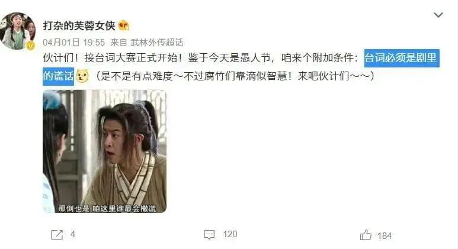Open the 武林外传超话 super topic link
Screen dimensions: 458x249
click(156, 43)
